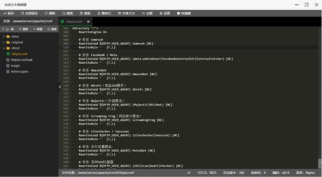This screenshot has height=177, width=322.
Task: Open 字体大小 (Font size) option
Action: (x=126, y=13)
